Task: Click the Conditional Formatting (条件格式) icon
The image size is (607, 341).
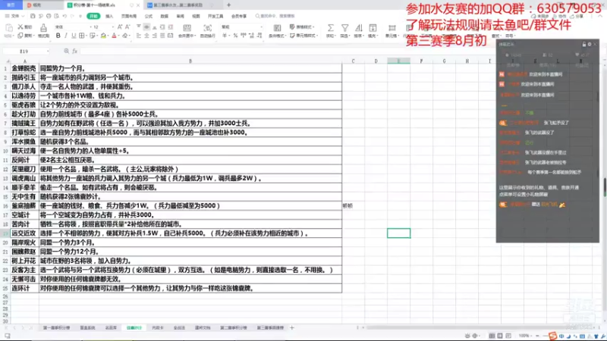Action: [277, 28]
